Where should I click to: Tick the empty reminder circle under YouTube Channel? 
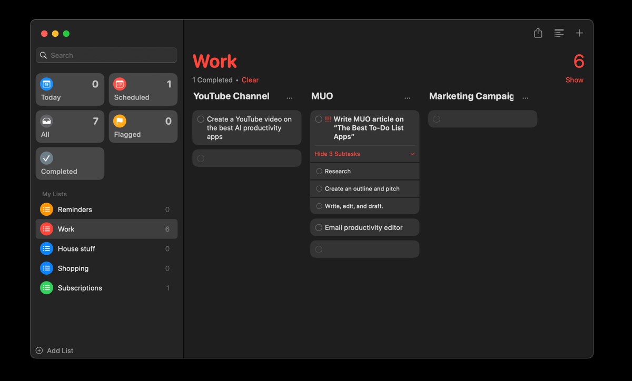pos(201,158)
